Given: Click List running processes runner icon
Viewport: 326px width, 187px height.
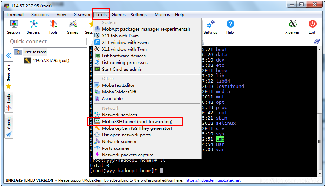Looking at the screenshot, I should coord(97,62).
